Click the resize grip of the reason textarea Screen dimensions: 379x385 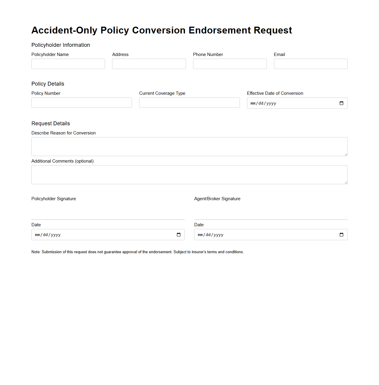(x=346, y=154)
